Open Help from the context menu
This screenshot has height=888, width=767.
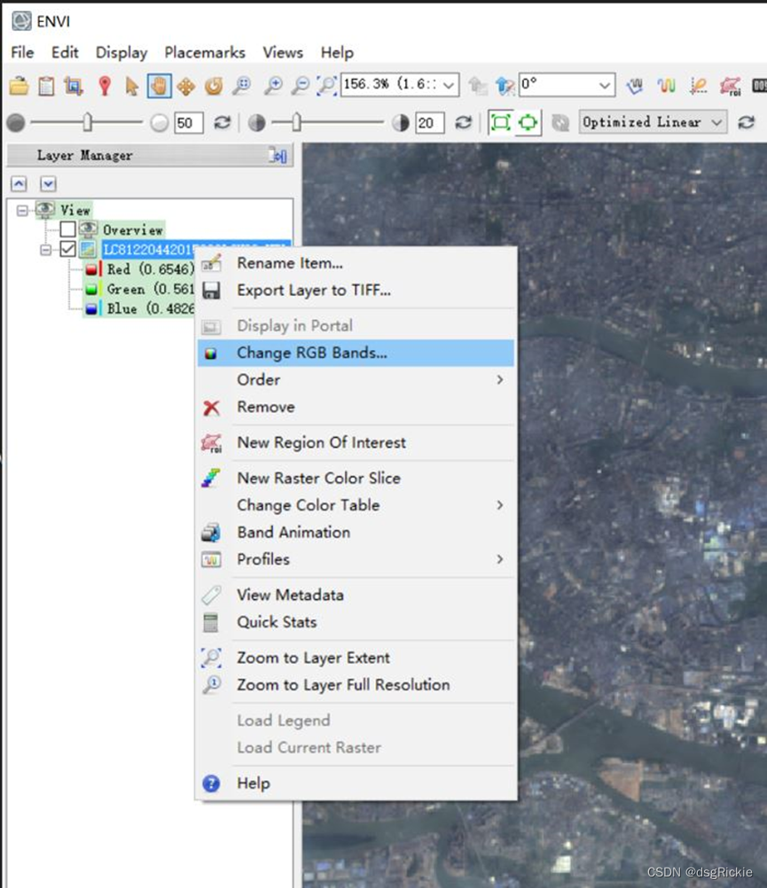(356, 783)
